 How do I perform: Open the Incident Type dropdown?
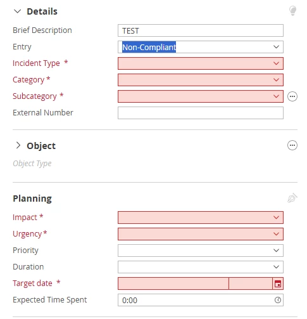(201, 63)
